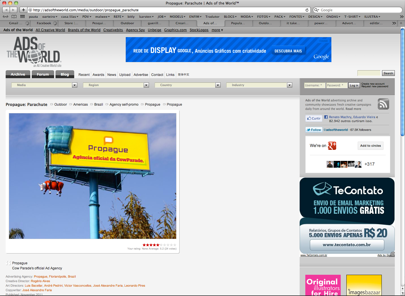Open the Agency self-promo breadcrumb link

[x=124, y=105]
